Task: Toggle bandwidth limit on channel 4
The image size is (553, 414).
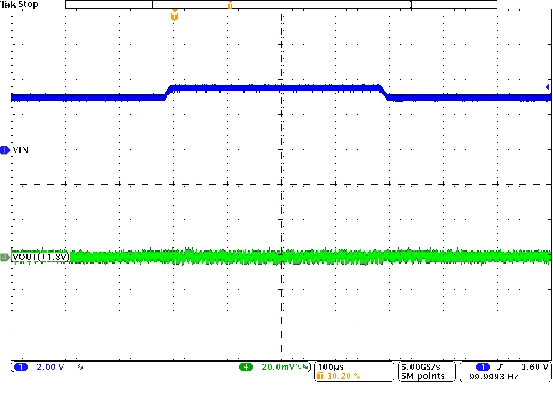Action: [x=307, y=367]
